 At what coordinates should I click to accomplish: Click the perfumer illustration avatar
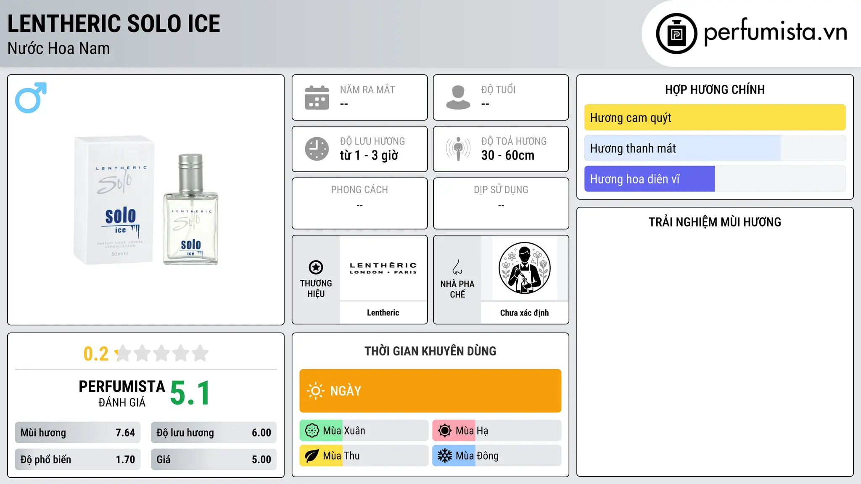coord(525,268)
